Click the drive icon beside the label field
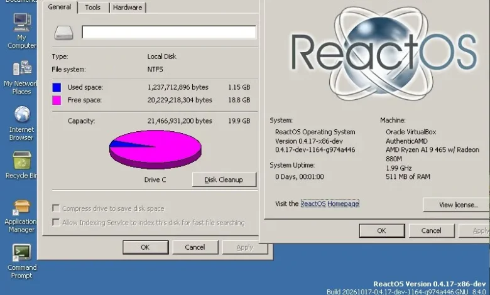This screenshot has width=490, height=295. [63, 33]
